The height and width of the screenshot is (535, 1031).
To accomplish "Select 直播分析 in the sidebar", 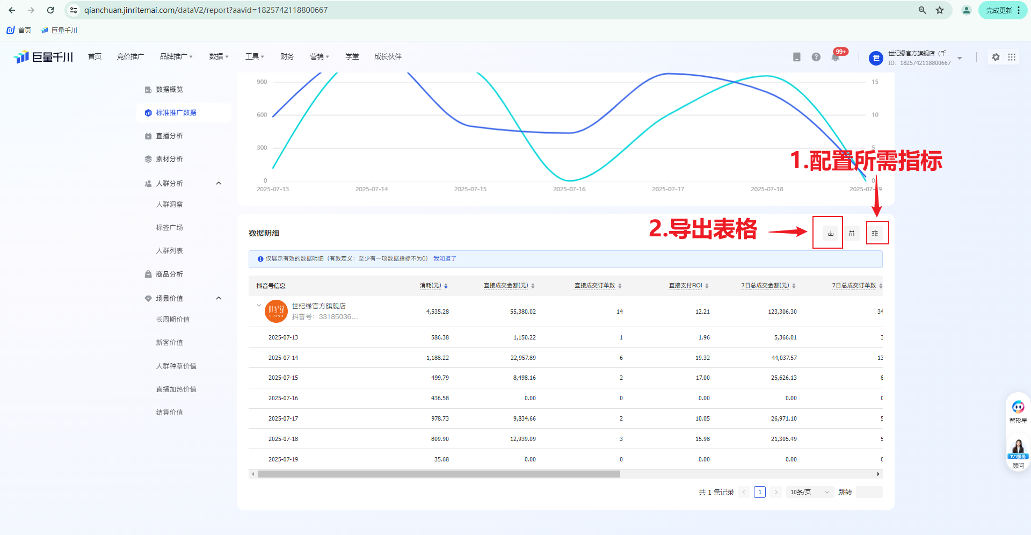I will click(169, 136).
